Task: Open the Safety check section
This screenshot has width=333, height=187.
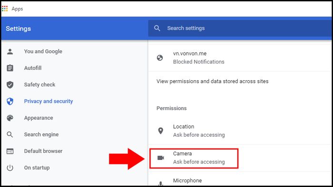Action: [39, 84]
